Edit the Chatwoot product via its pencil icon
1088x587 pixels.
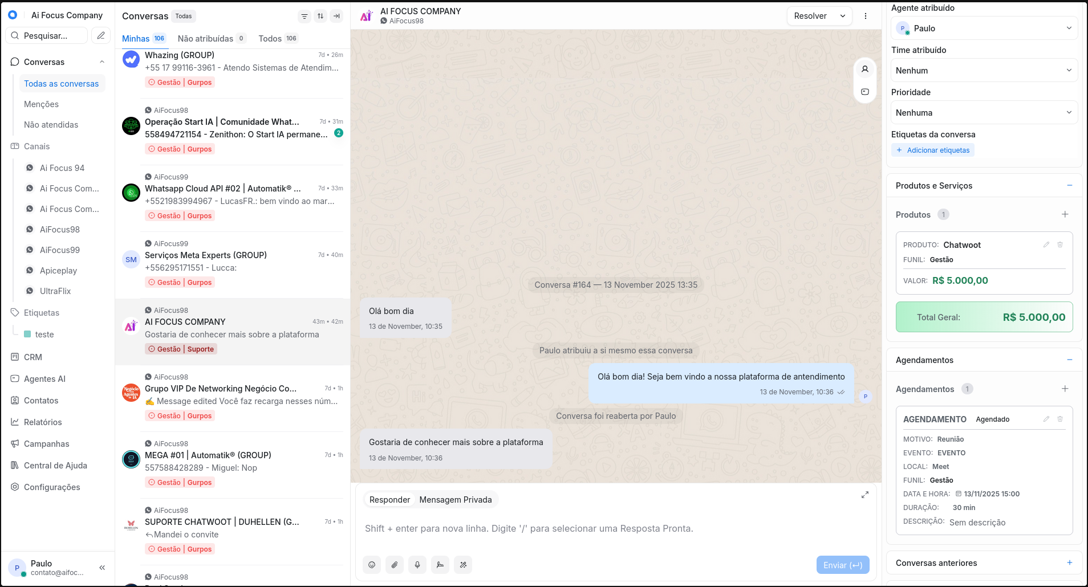tap(1046, 244)
